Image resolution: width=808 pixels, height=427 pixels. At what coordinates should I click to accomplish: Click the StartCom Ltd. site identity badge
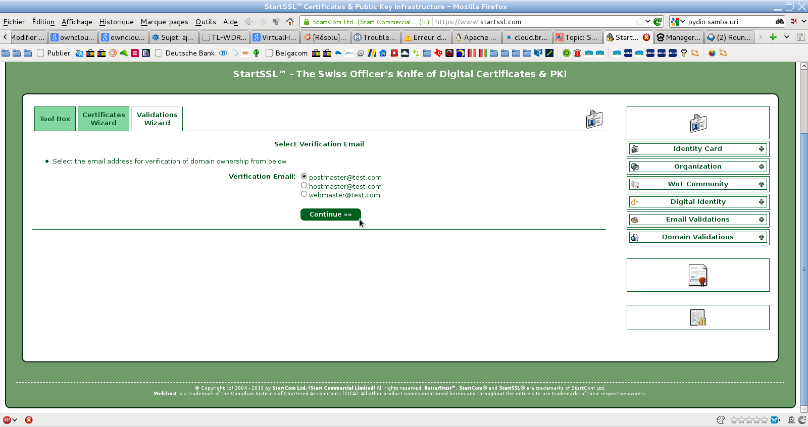pyautogui.click(x=366, y=22)
